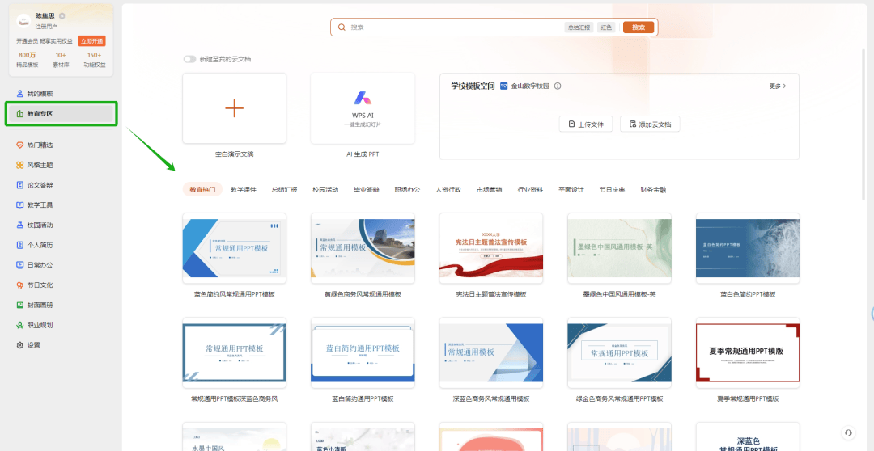The width and height of the screenshot is (874, 451).
Task: Open 蓝白色简约PPT模板 thumbnail
Action: [x=748, y=248]
